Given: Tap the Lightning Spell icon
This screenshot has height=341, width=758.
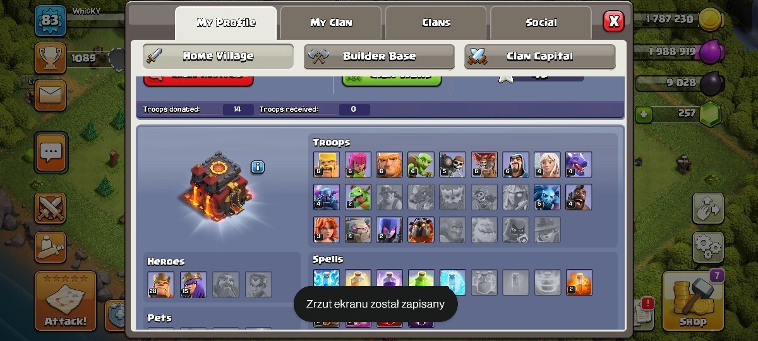Looking at the screenshot, I should coord(327,282).
